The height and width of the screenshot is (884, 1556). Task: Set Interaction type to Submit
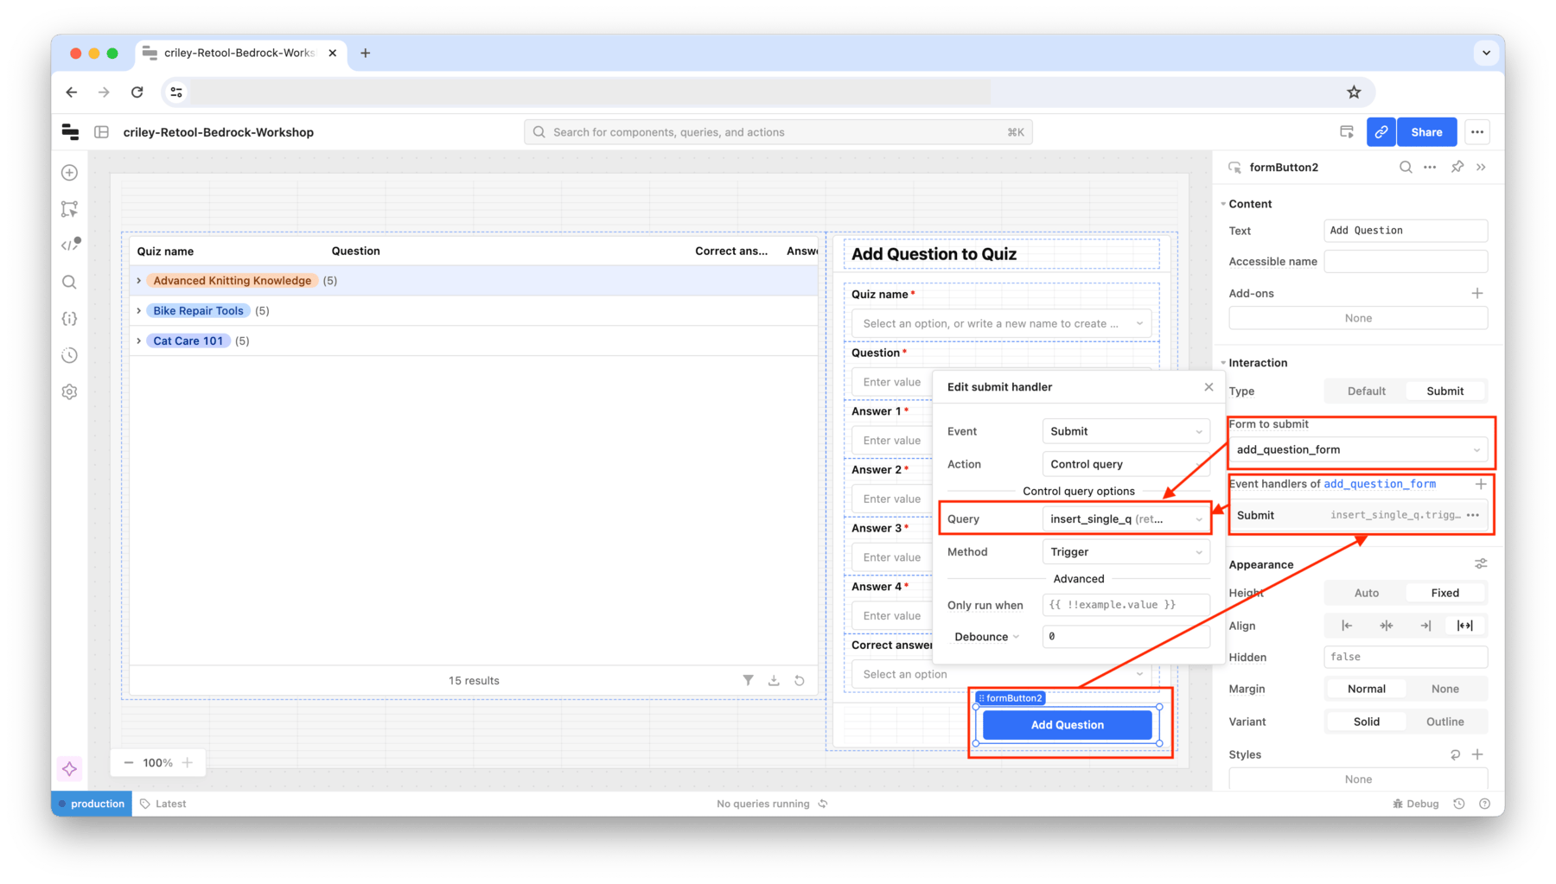coord(1444,391)
